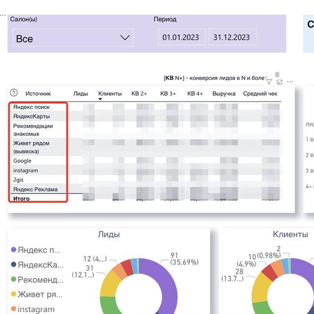Open the filter funnel icon above table

[269, 82]
